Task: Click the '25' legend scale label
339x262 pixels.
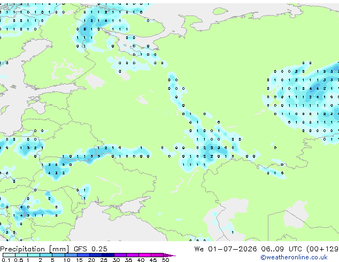Action: click(104, 260)
